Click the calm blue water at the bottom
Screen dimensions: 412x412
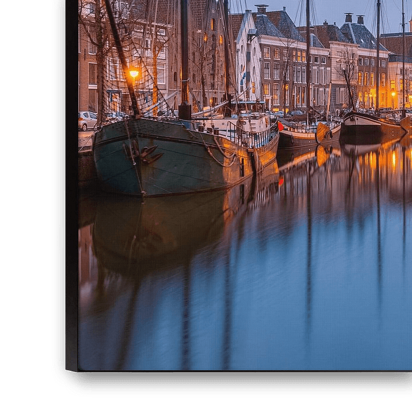tap(265, 330)
